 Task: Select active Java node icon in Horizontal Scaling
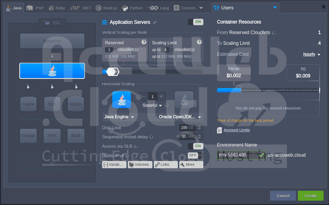[122, 100]
